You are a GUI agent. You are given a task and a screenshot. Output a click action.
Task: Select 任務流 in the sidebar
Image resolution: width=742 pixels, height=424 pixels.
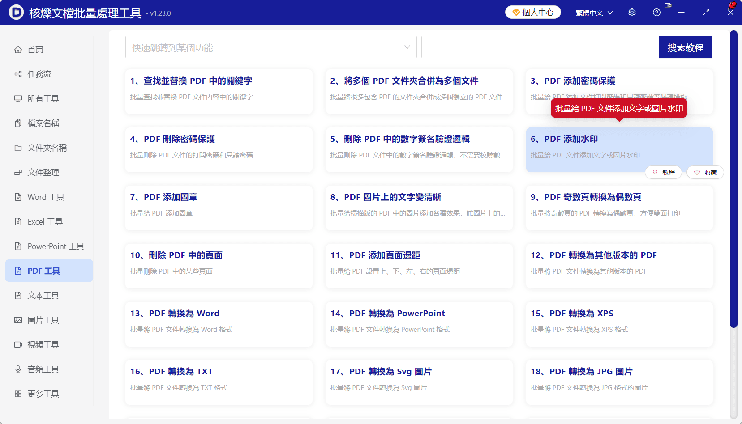coord(39,74)
